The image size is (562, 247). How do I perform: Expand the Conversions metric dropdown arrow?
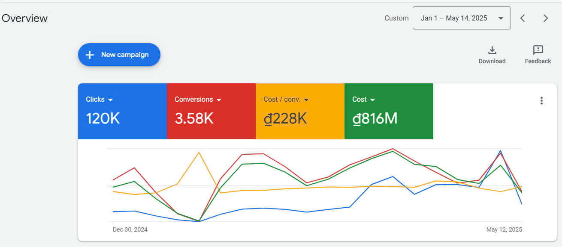(219, 100)
